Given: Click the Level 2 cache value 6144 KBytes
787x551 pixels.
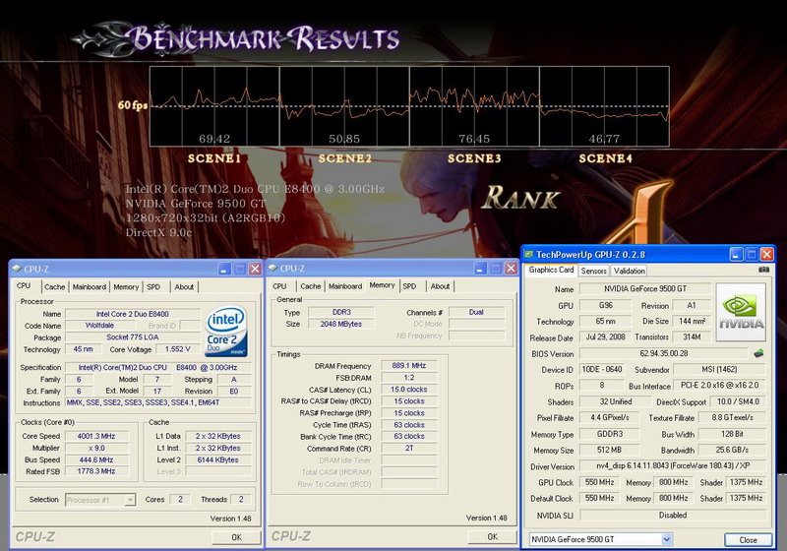Looking at the screenshot, I should [x=217, y=459].
